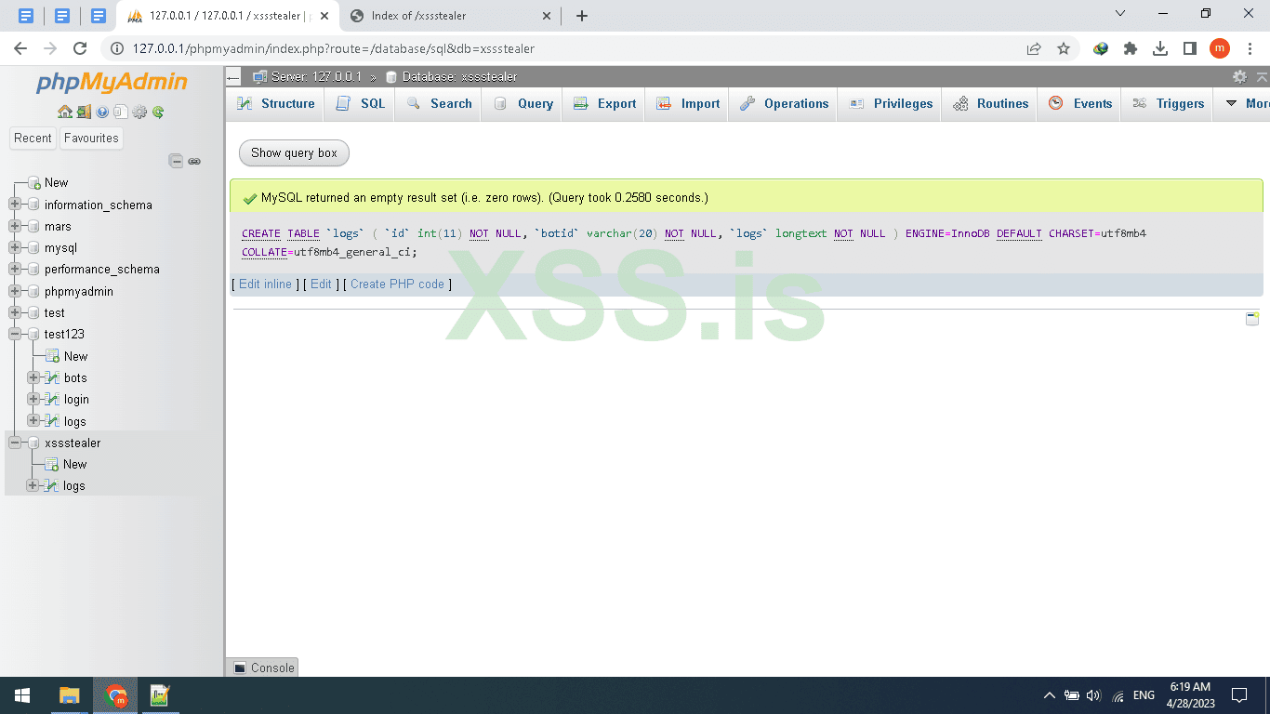1270x714 pixels.
Task: Switch to the SQL tab
Action: pos(360,103)
